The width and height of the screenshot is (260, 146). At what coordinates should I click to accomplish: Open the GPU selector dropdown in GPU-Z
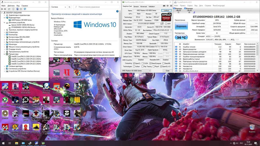136,71
